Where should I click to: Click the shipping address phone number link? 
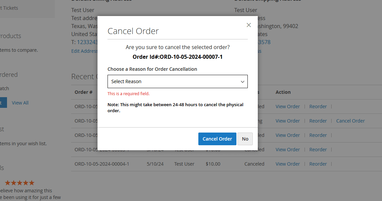264,42
